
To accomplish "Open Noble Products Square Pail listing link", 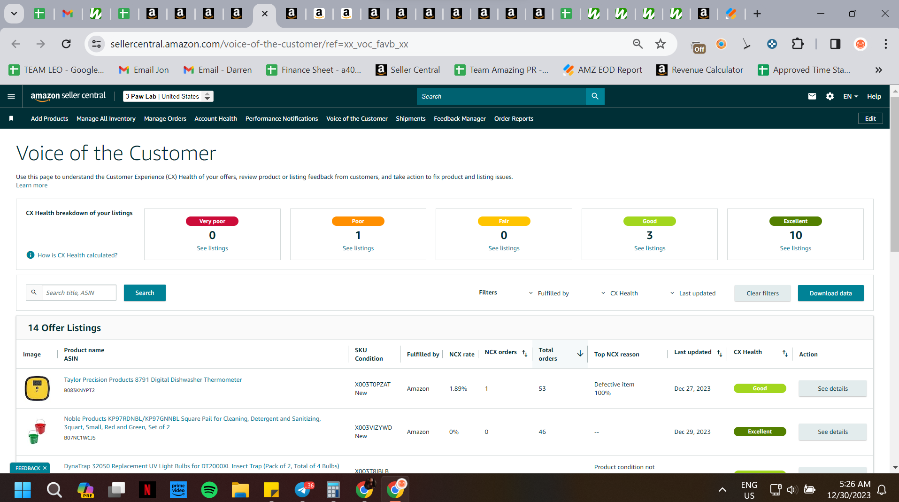I will pyautogui.click(x=192, y=423).
